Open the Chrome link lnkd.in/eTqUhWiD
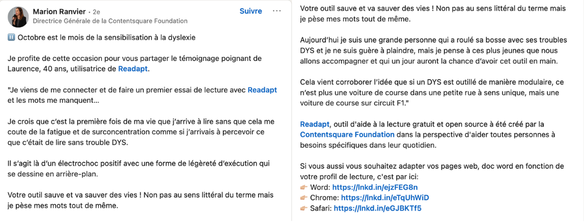 click(x=385, y=198)
